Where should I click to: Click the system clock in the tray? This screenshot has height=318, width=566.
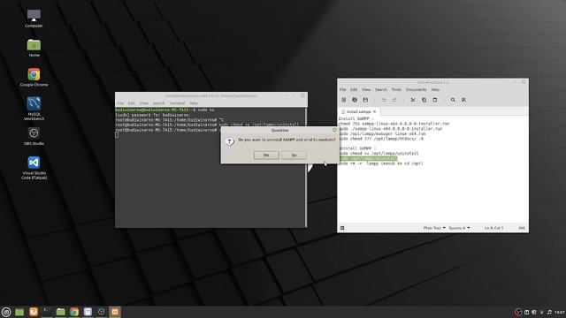point(560,312)
